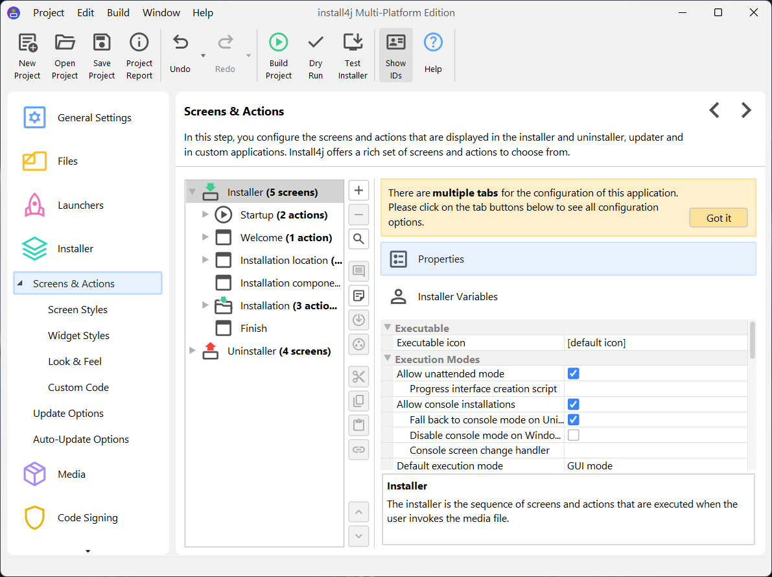Viewport: 772px width, 577px height.
Task: Click the plus Add button beside tree
Action: point(358,191)
